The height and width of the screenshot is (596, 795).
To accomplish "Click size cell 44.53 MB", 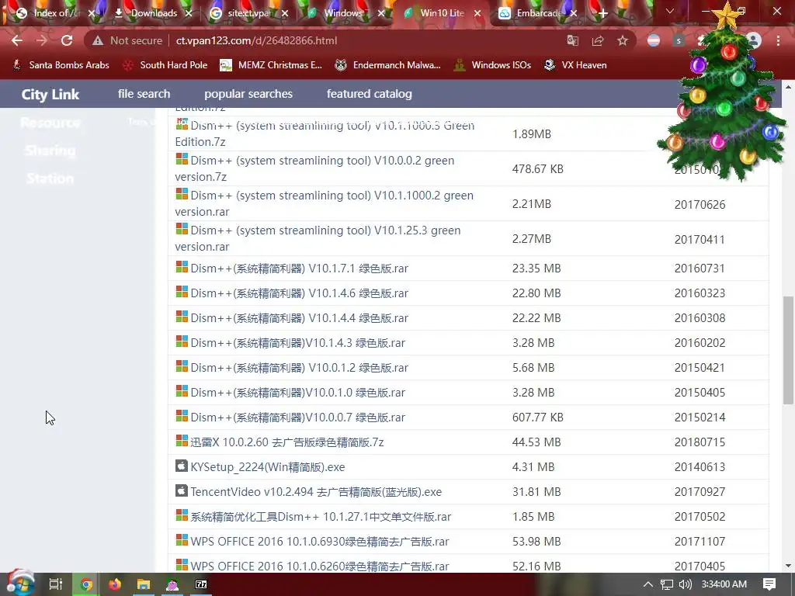I will [536, 442].
